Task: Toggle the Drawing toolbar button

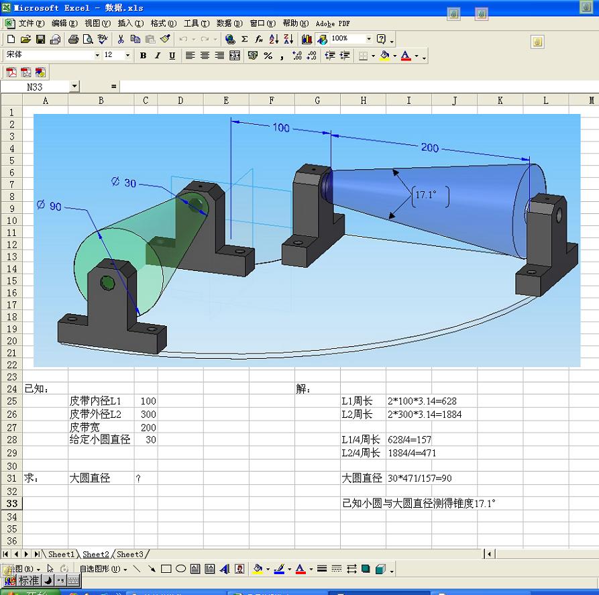Action: (x=322, y=39)
